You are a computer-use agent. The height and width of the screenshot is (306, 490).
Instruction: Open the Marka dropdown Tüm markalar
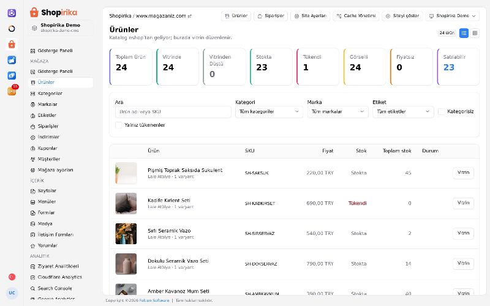337,111
